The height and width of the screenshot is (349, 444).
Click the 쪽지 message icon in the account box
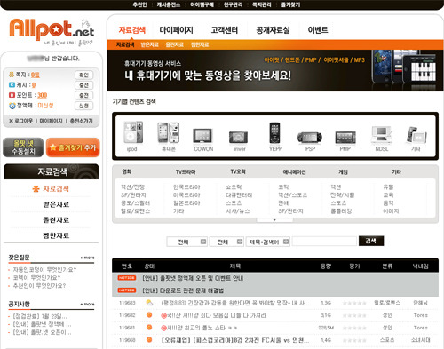tap(12, 75)
